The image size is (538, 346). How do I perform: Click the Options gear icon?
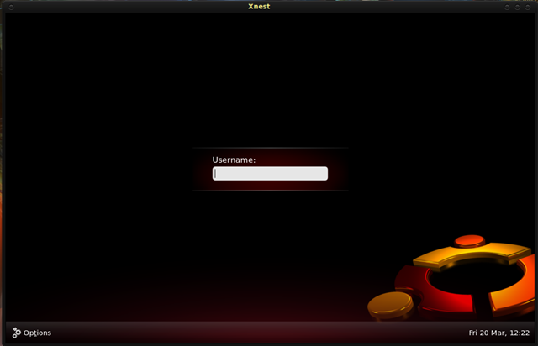17,333
